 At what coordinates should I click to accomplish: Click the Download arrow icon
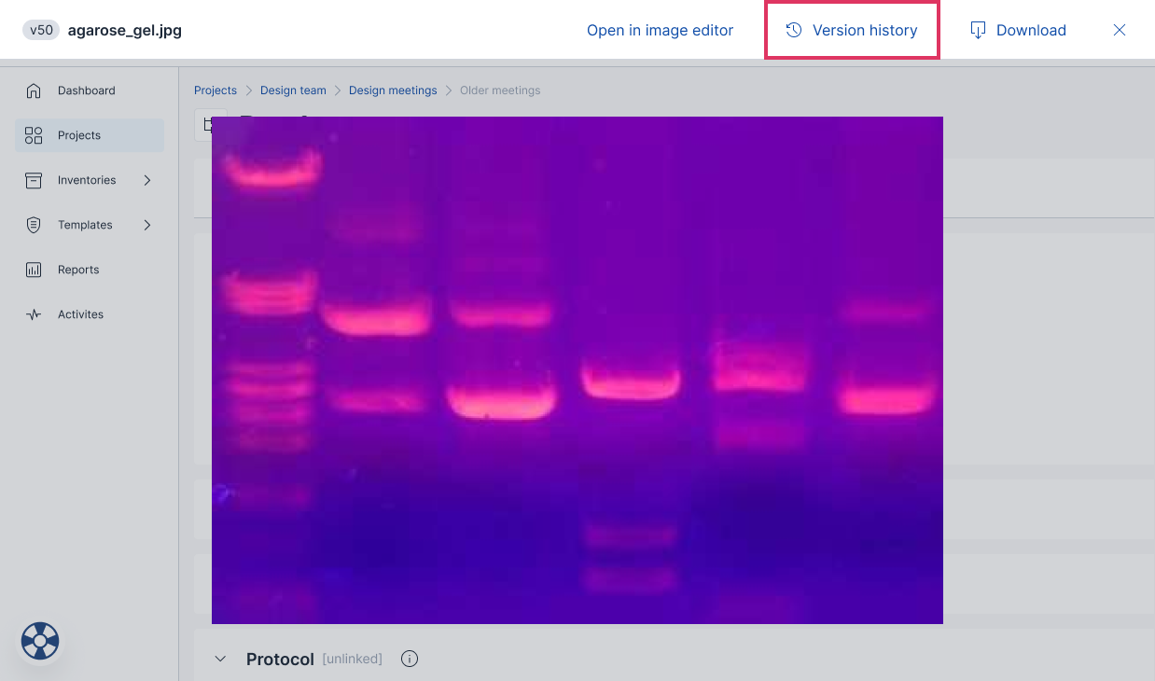[x=978, y=30]
